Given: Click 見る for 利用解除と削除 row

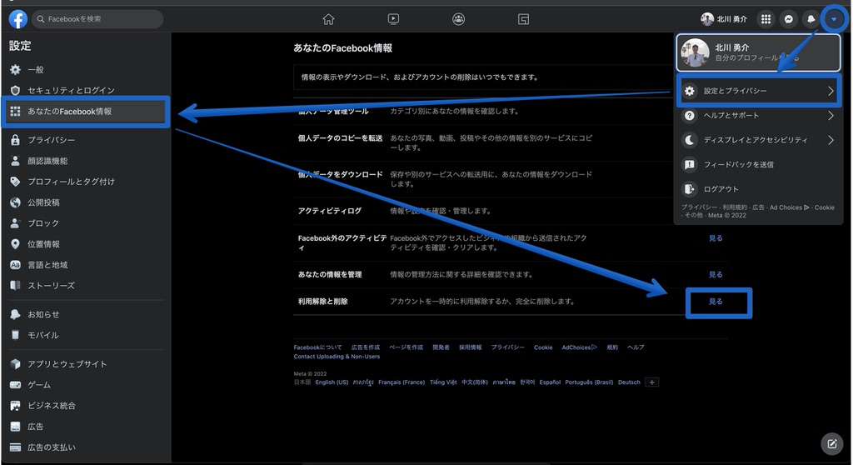Looking at the screenshot, I should point(716,302).
